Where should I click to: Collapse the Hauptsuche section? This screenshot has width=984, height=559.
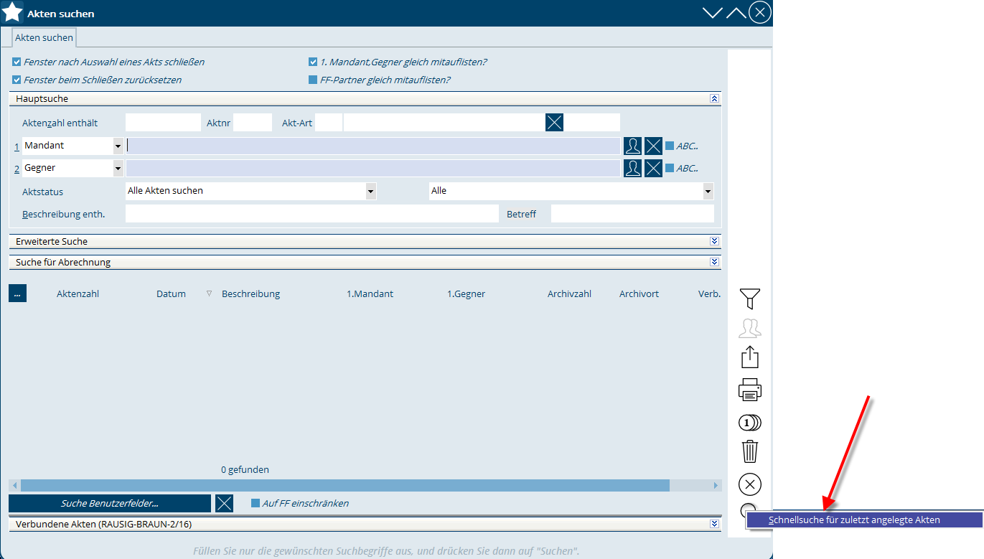pos(714,98)
